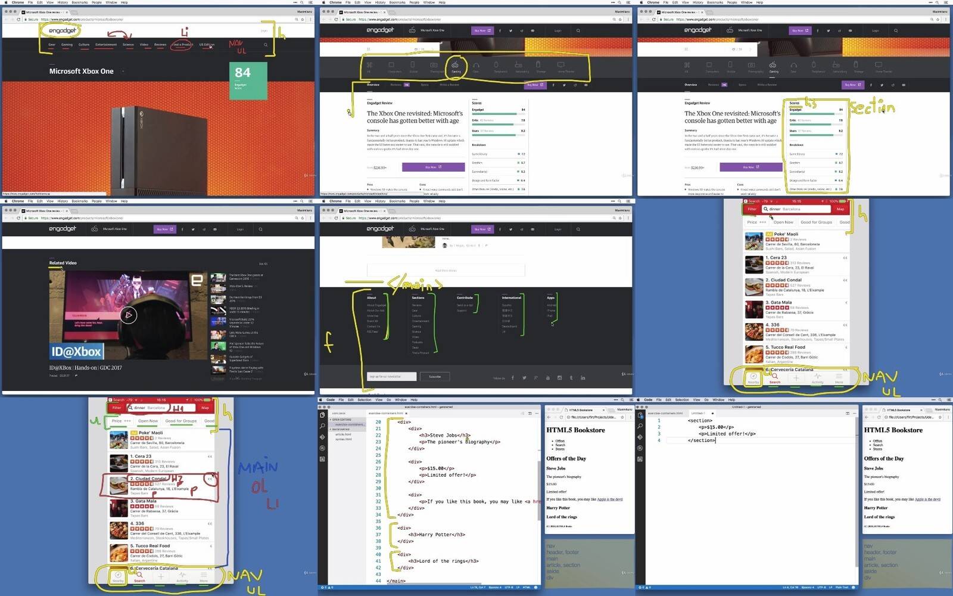Open the Science nav link on Engadget
The height and width of the screenshot is (596, 953).
[128, 45]
